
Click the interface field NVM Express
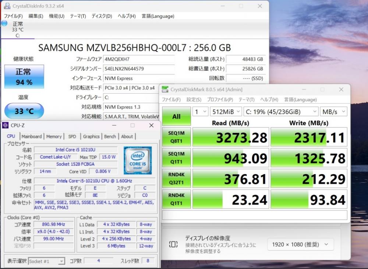139,78
